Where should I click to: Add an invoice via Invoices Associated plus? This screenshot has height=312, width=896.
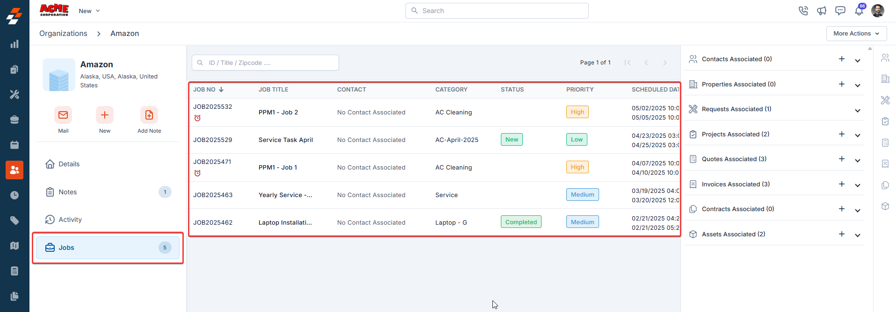coord(842,184)
